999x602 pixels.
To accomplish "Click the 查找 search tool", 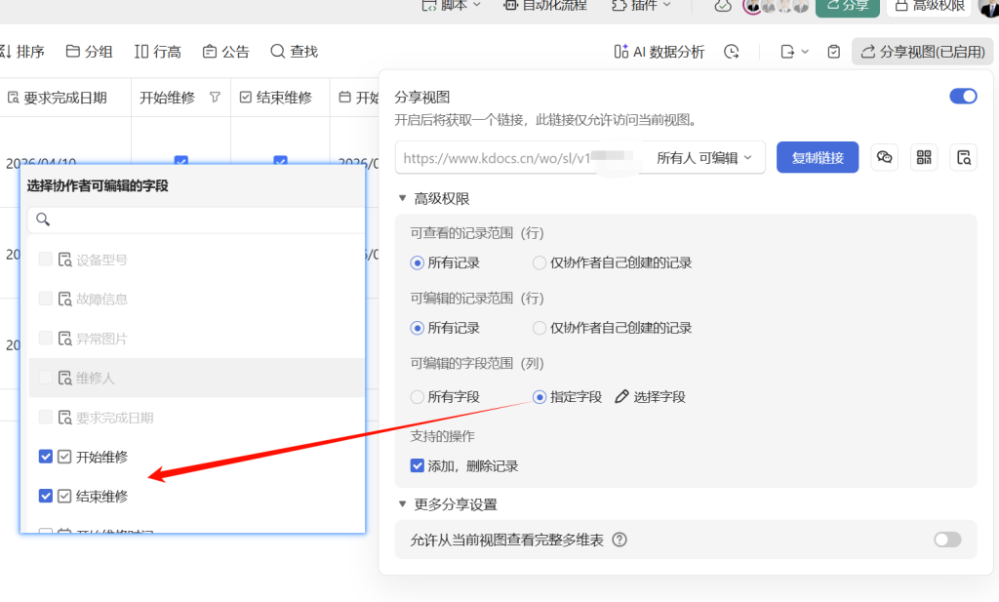I will point(295,52).
